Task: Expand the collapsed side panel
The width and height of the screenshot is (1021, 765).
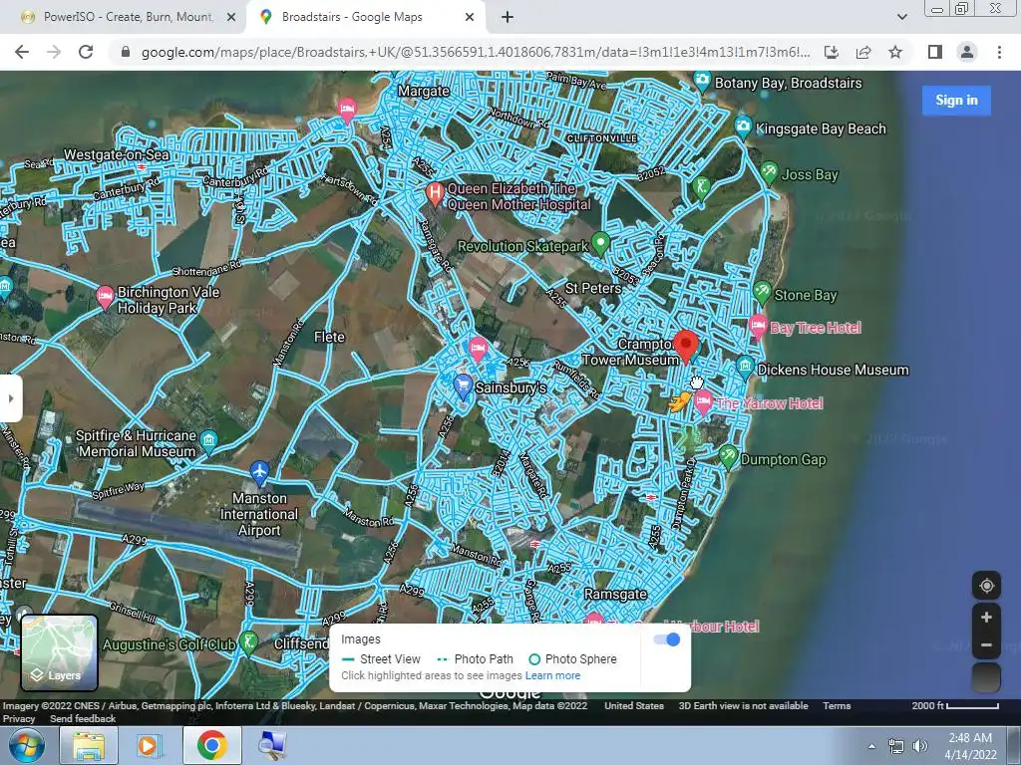Action: click(x=10, y=398)
